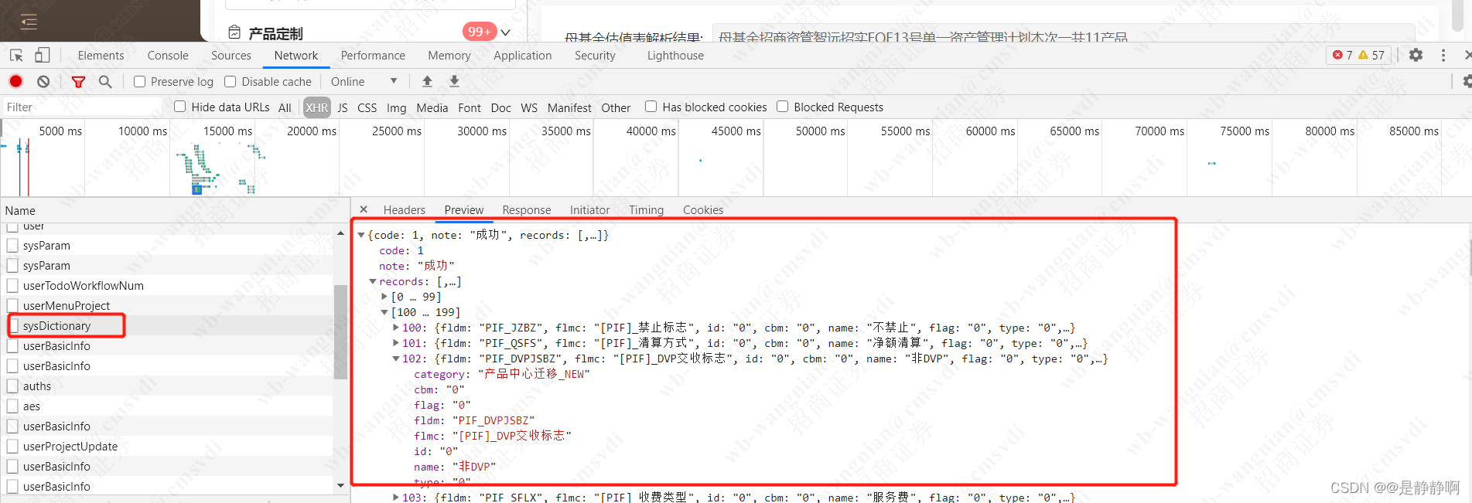
Task: Activate the inspect element picker icon
Action: (16, 56)
